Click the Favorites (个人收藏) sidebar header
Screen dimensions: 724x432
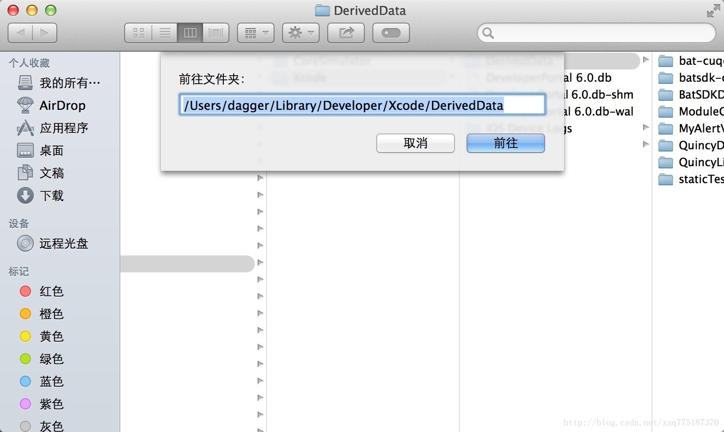pyautogui.click(x=29, y=63)
